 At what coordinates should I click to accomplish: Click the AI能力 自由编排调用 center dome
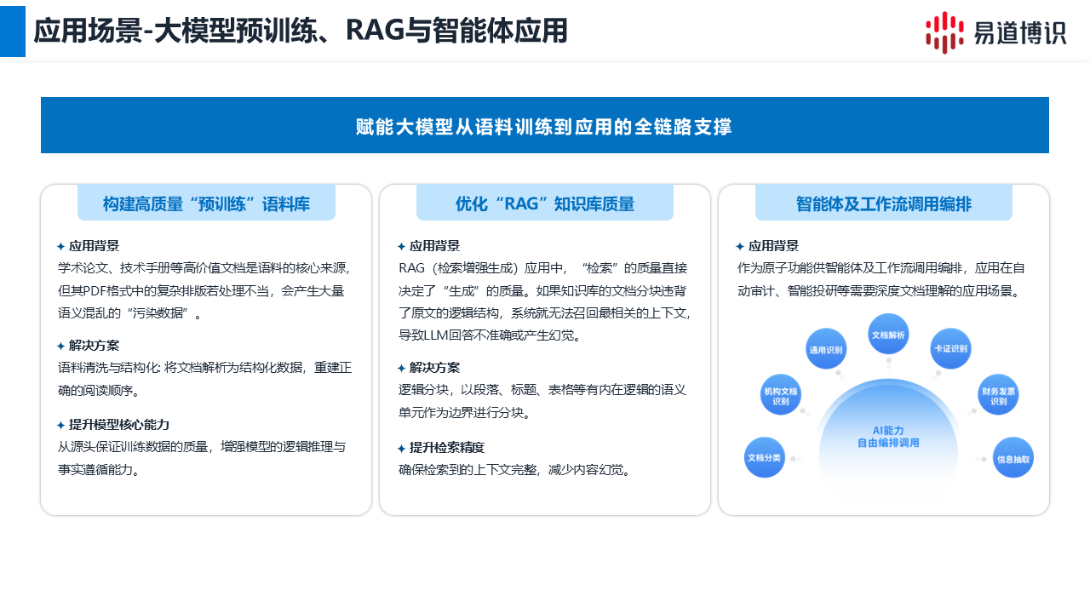tap(888, 437)
